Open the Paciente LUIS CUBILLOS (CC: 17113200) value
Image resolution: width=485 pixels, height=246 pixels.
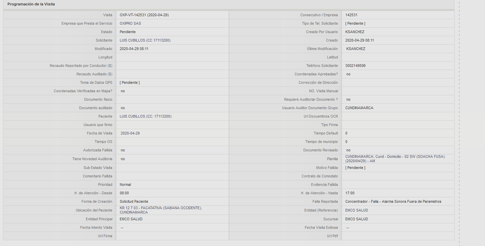point(145,116)
